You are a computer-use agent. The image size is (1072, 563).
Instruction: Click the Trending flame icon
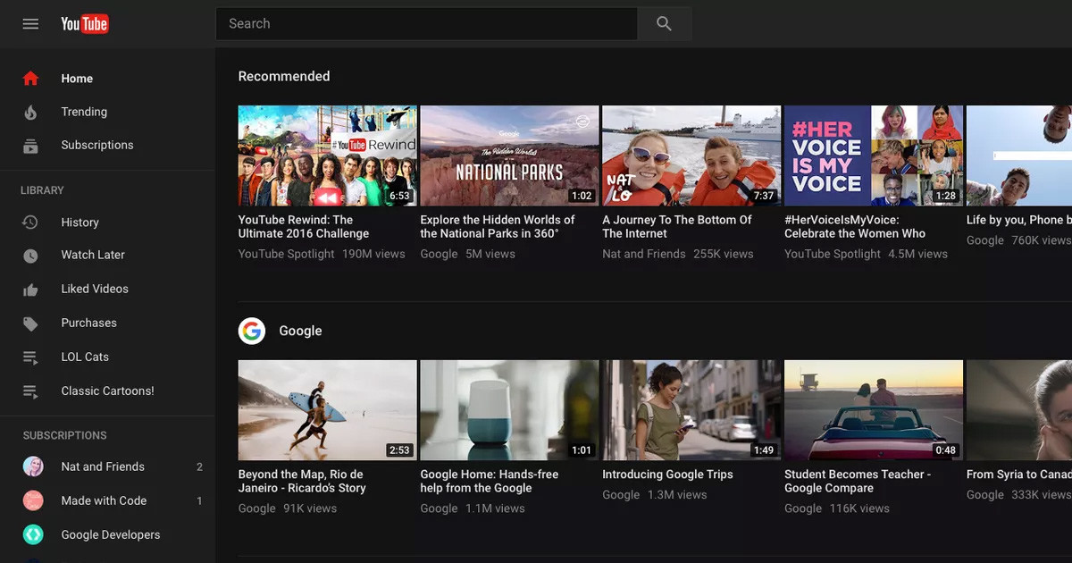[x=30, y=113]
